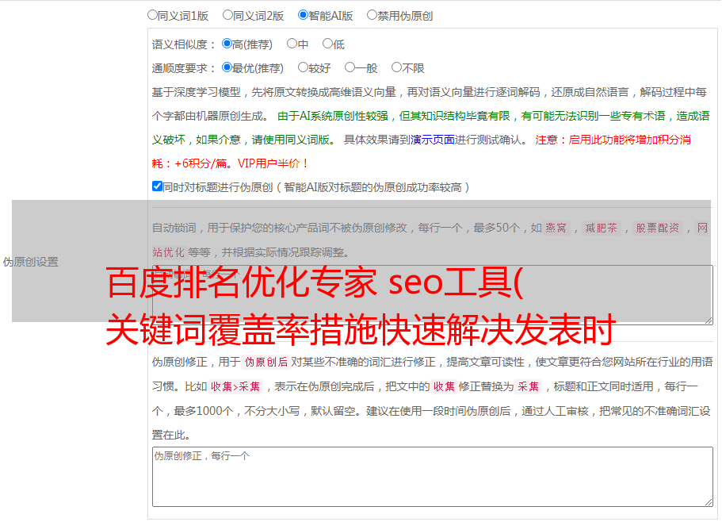Click the 燕窝 example tag

tap(556, 228)
